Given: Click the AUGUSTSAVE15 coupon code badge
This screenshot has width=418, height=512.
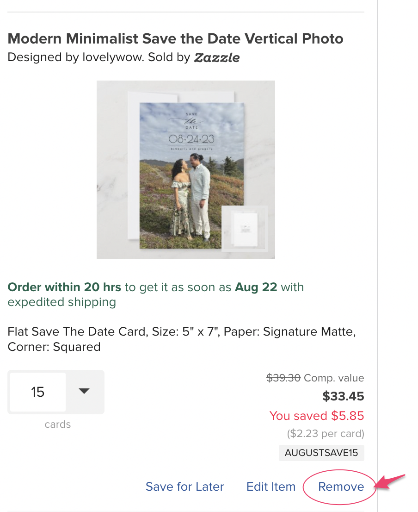Looking at the screenshot, I should pyautogui.click(x=321, y=453).
